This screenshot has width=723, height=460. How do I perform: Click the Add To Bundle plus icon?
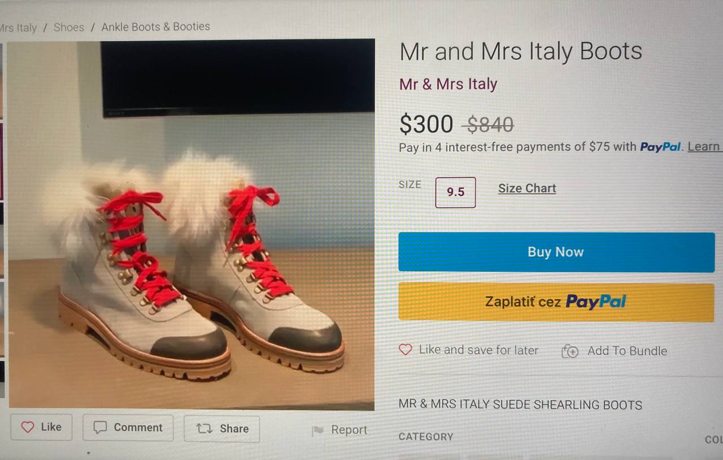point(570,351)
